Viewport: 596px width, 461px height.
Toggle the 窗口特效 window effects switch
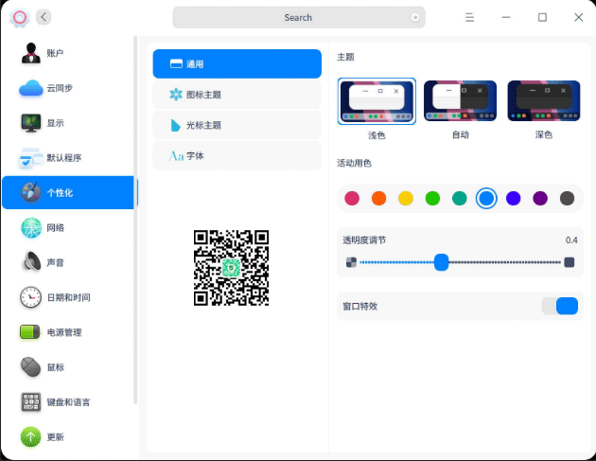coord(560,306)
